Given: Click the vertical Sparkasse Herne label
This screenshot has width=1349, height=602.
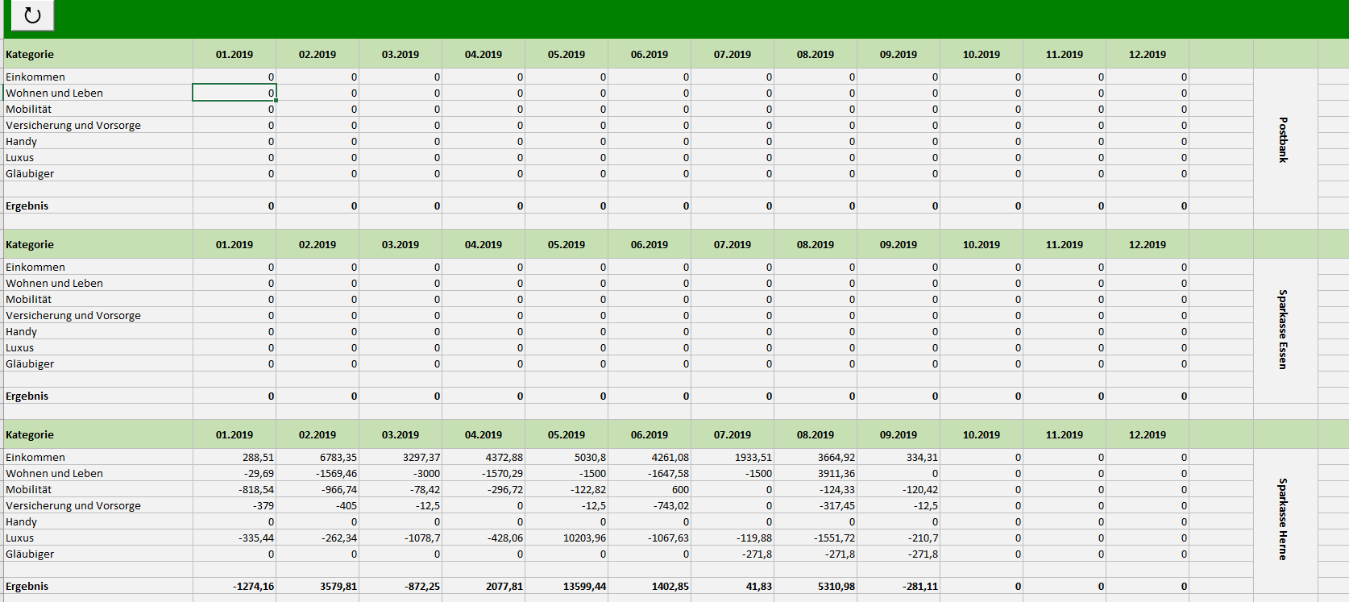Looking at the screenshot, I should 1285,520.
